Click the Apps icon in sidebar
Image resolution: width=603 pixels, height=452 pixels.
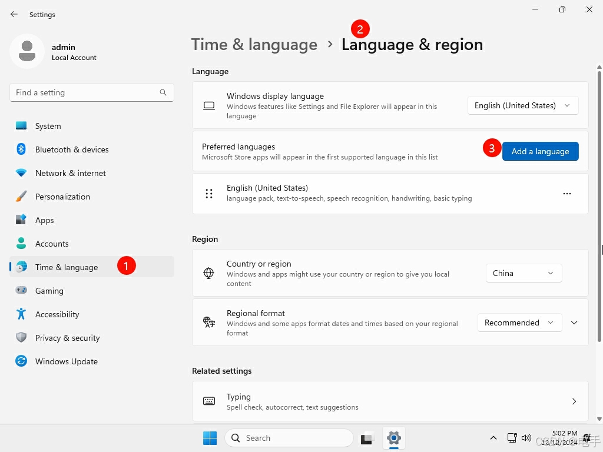(21, 220)
